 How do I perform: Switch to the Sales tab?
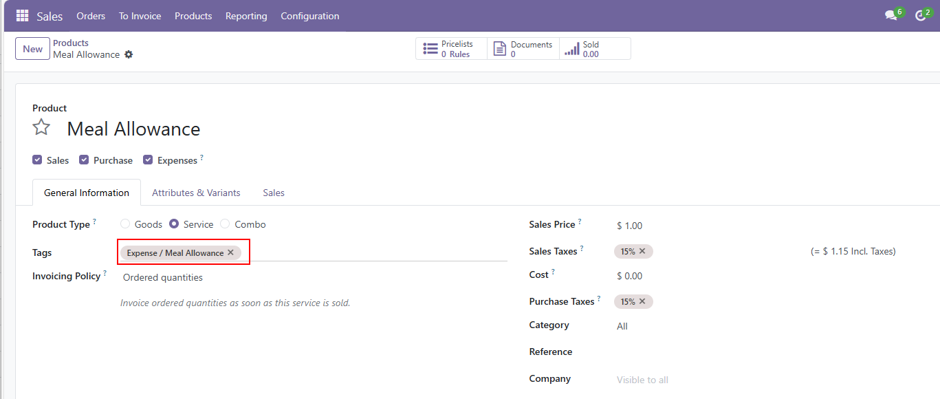[274, 193]
